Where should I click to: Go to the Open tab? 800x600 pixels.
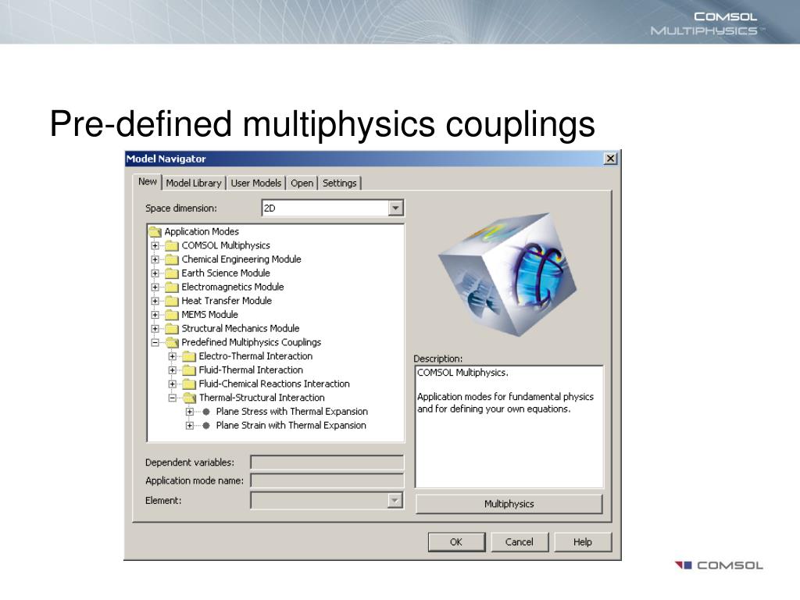[x=302, y=183]
